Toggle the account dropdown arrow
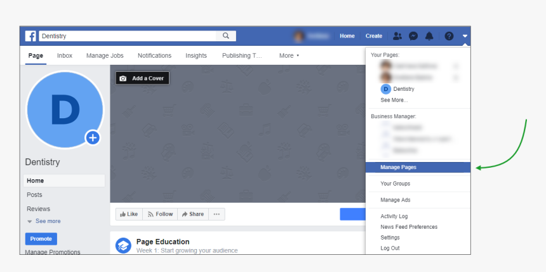This screenshot has width=546, height=272. 465,36
